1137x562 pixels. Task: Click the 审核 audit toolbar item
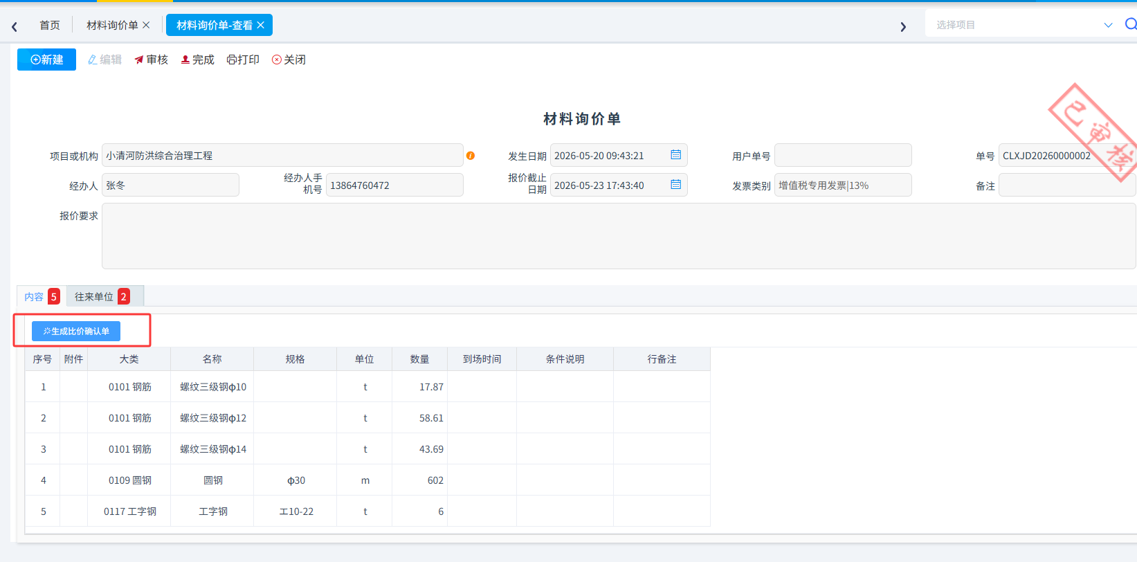pyautogui.click(x=152, y=60)
